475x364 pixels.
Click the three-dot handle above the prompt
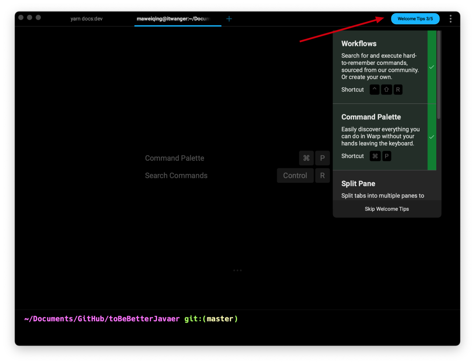237,270
